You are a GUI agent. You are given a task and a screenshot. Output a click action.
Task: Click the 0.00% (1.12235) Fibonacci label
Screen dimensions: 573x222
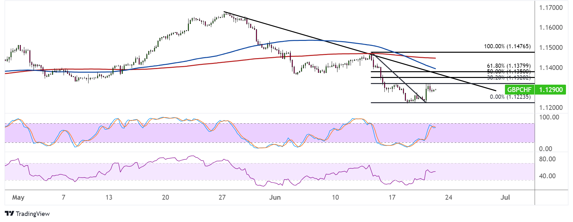tap(510, 97)
